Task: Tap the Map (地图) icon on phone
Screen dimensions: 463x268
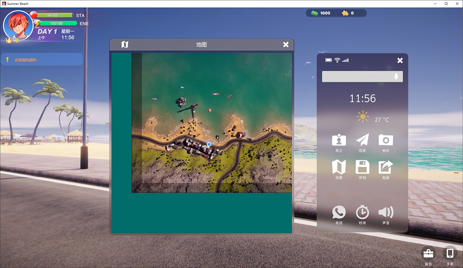Action: 339,167
